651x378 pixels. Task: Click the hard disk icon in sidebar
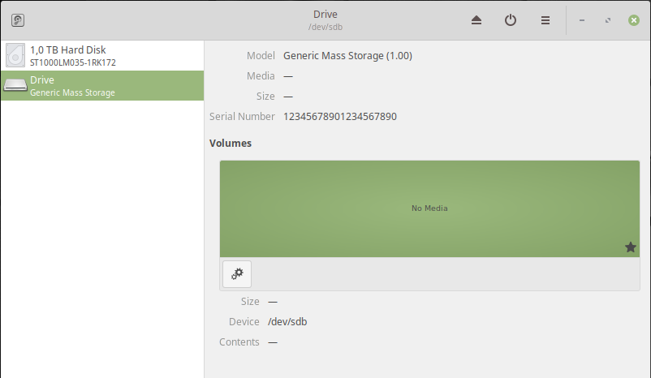click(15, 55)
